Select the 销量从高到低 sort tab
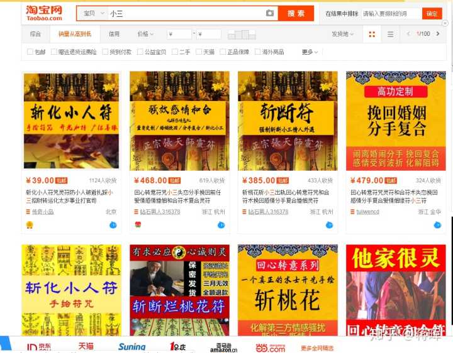Image resolution: width=453 pixels, height=353 pixels. click(x=75, y=34)
